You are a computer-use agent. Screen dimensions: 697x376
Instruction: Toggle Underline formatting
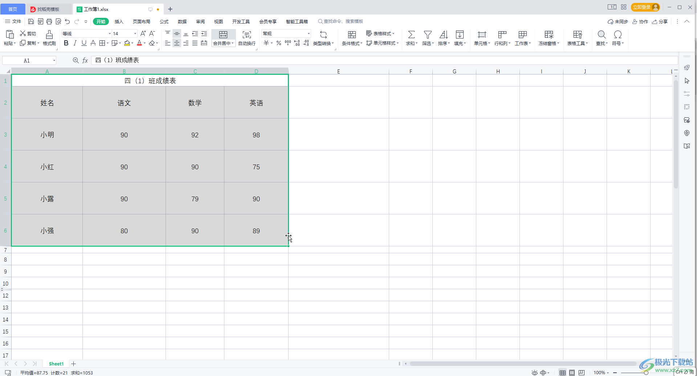pyautogui.click(x=84, y=43)
